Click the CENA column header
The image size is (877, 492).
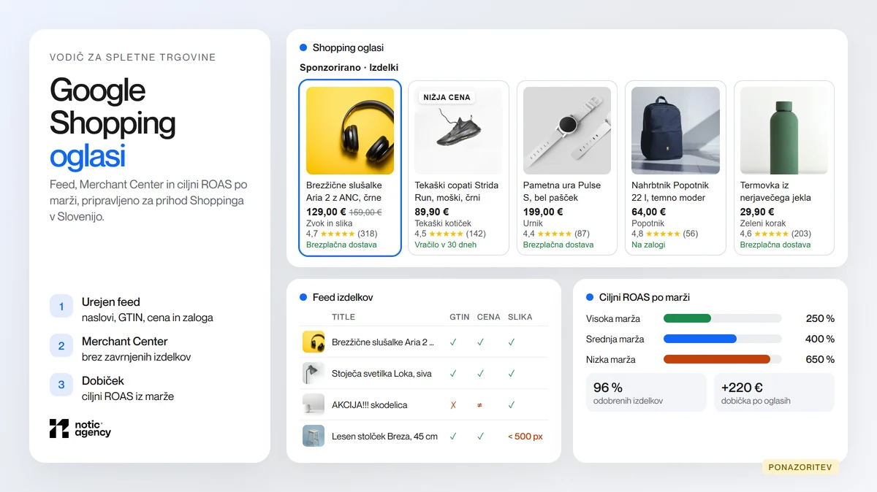(489, 317)
